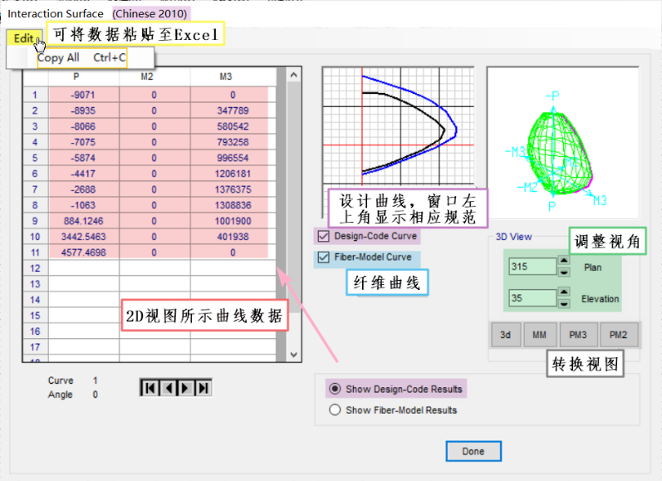Go to next curve arrow button
This screenshot has width=662, height=481.
(184, 388)
